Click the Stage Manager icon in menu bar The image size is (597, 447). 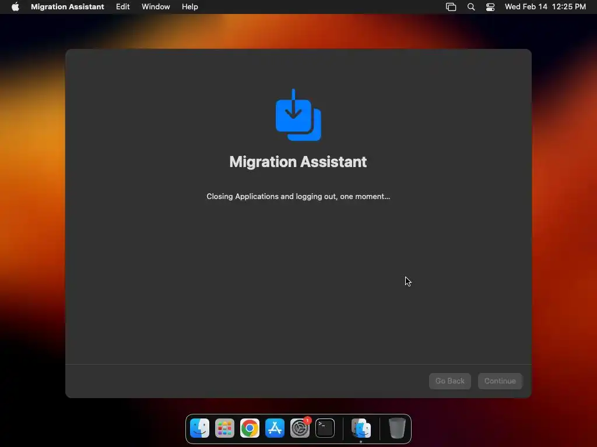click(x=451, y=7)
